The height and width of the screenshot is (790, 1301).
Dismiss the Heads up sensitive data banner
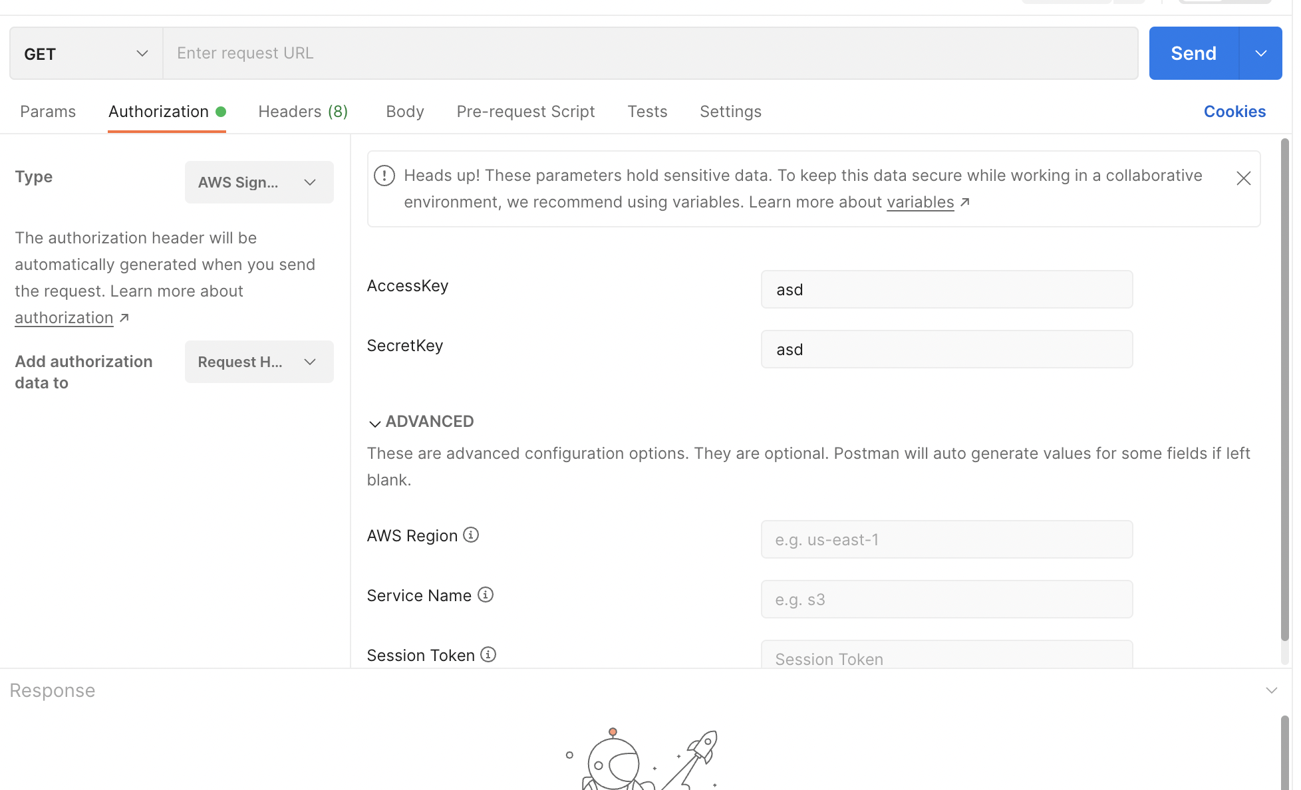pos(1244,178)
